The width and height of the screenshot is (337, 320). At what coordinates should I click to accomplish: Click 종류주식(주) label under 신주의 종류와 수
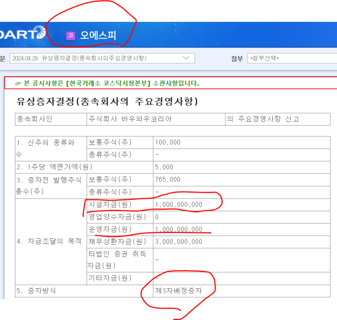(x=110, y=155)
